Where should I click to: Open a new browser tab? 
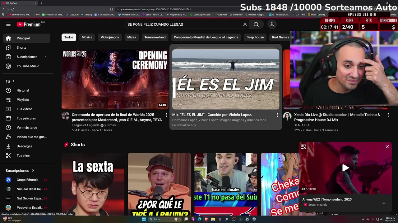click(x=41, y=3)
